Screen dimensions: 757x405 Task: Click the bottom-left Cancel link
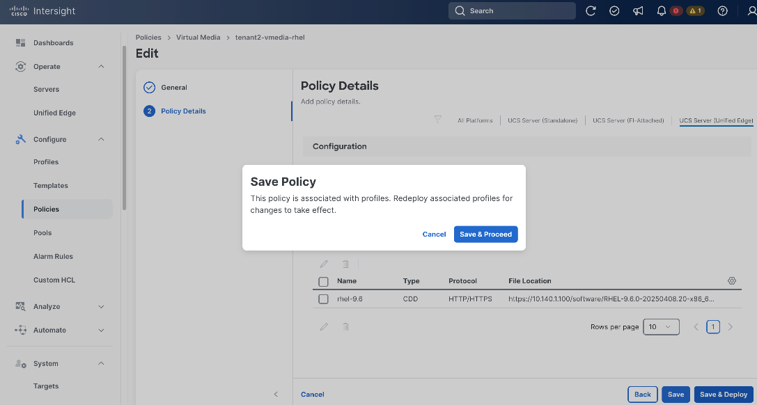313,395
